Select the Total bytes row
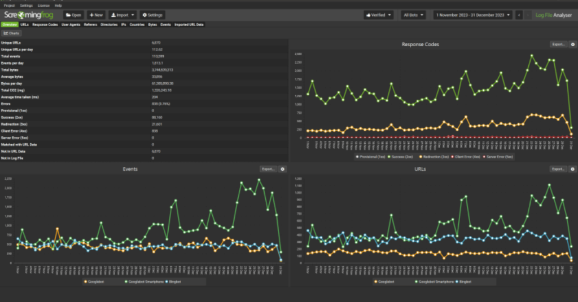Image resolution: width=578 pixels, height=302 pixels. (x=144, y=70)
